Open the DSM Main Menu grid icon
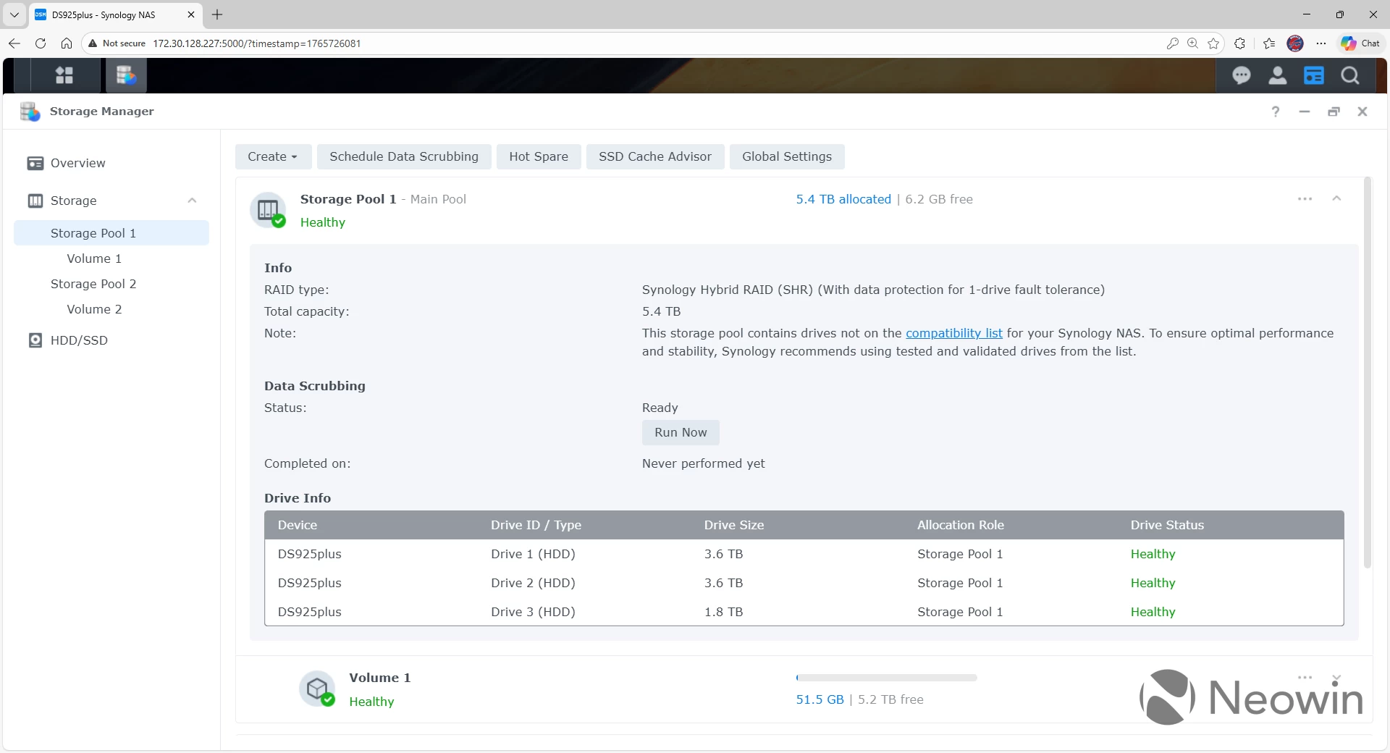 pyautogui.click(x=64, y=75)
